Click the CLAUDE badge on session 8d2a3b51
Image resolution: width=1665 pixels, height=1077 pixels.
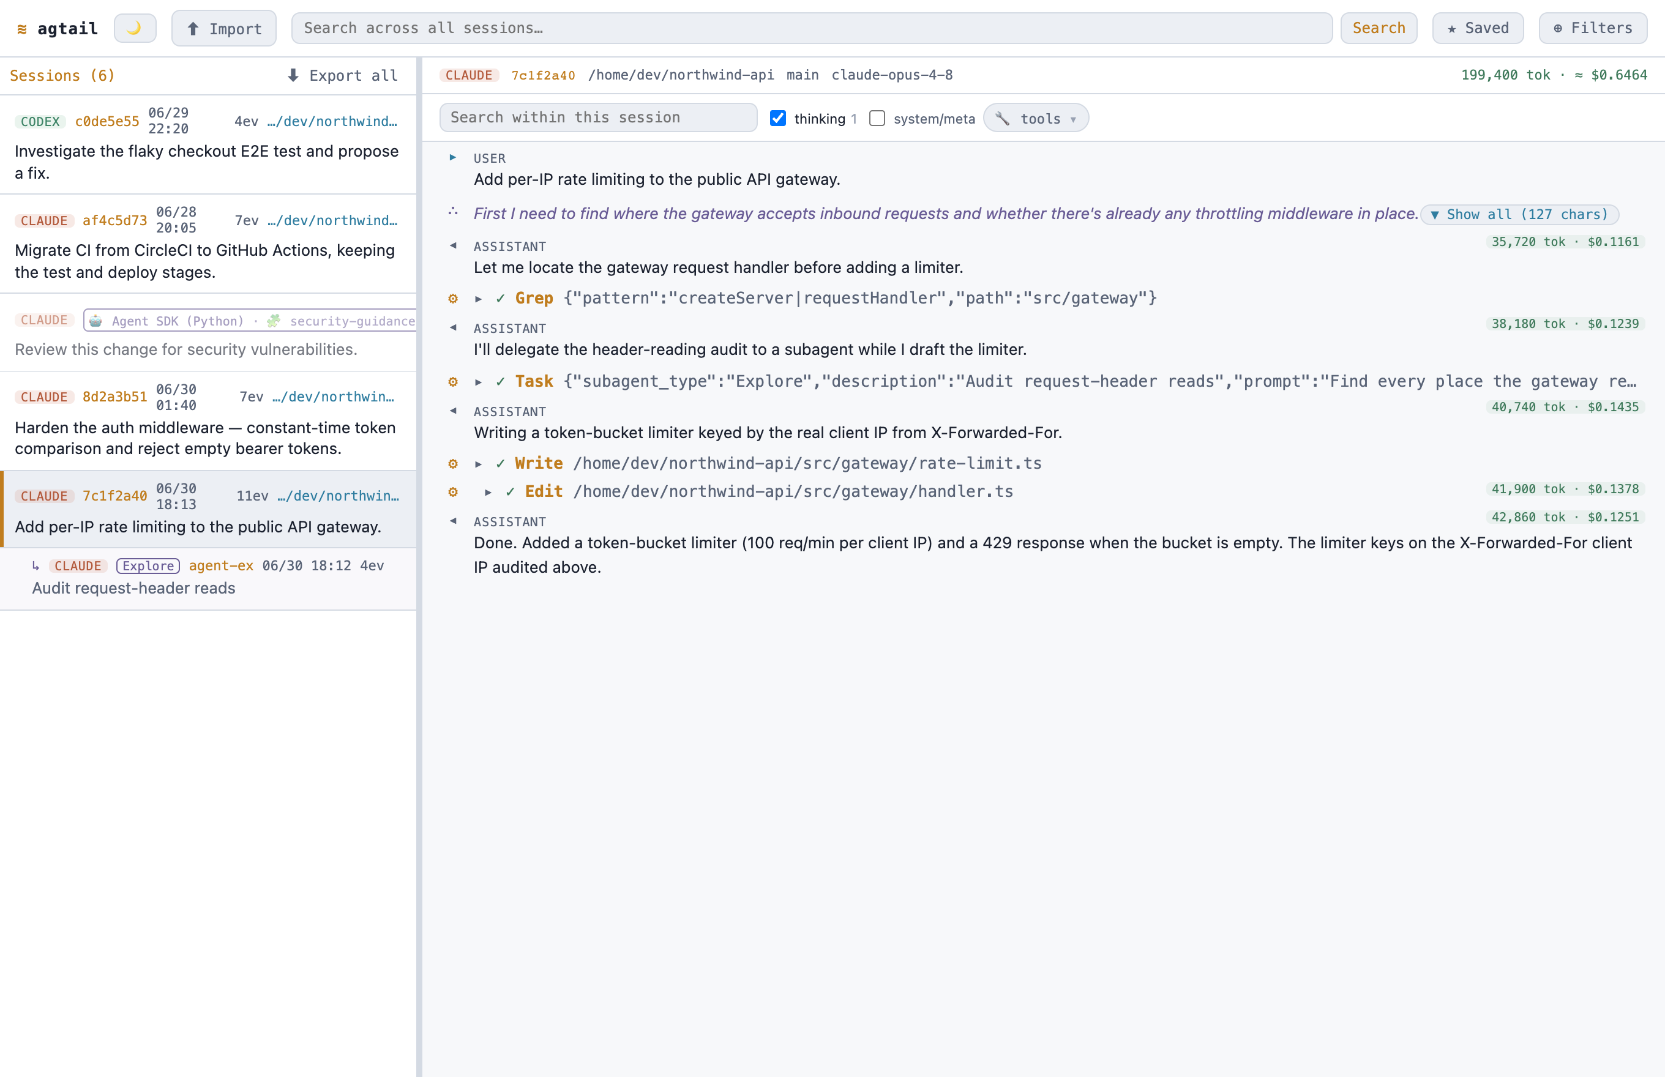[x=44, y=397]
